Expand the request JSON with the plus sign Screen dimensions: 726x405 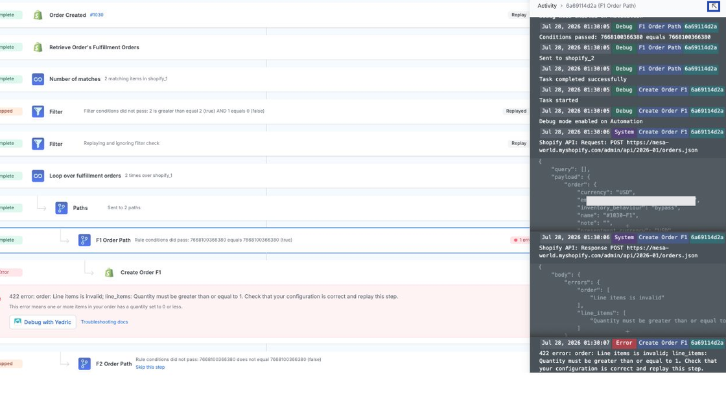pyautogui.click(x=627, y=226)
